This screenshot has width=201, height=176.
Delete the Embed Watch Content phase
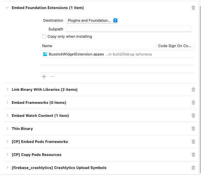coord(193,116)
